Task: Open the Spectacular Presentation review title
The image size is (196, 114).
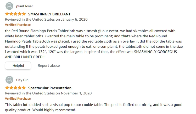Action: pyautogui.click(x=50, y=88)
